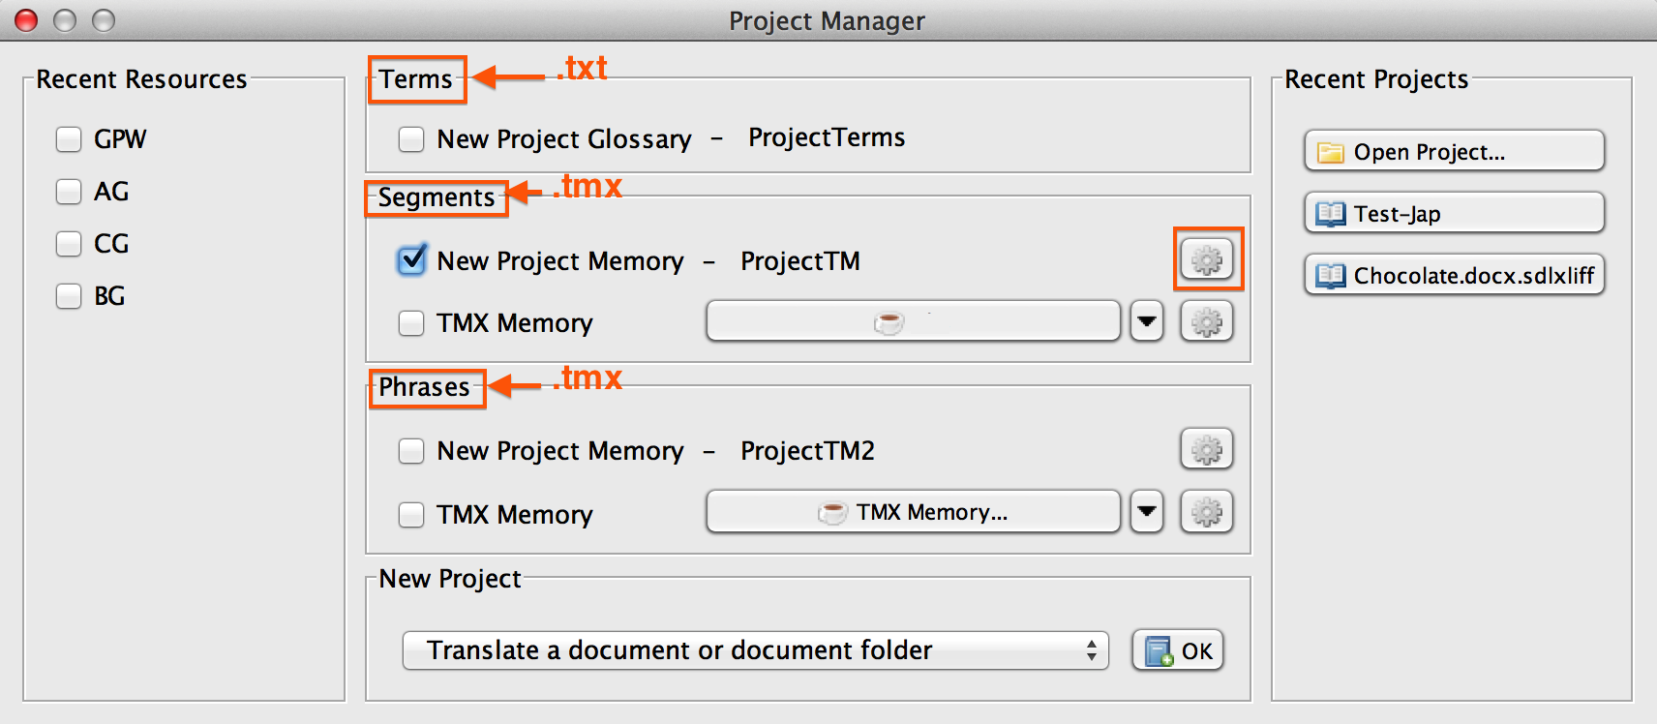This screenshot has height=724, width=1657.
Task: Expand the Segments TMX Memory dropdown arrow
Action: tap(1147, 321)
